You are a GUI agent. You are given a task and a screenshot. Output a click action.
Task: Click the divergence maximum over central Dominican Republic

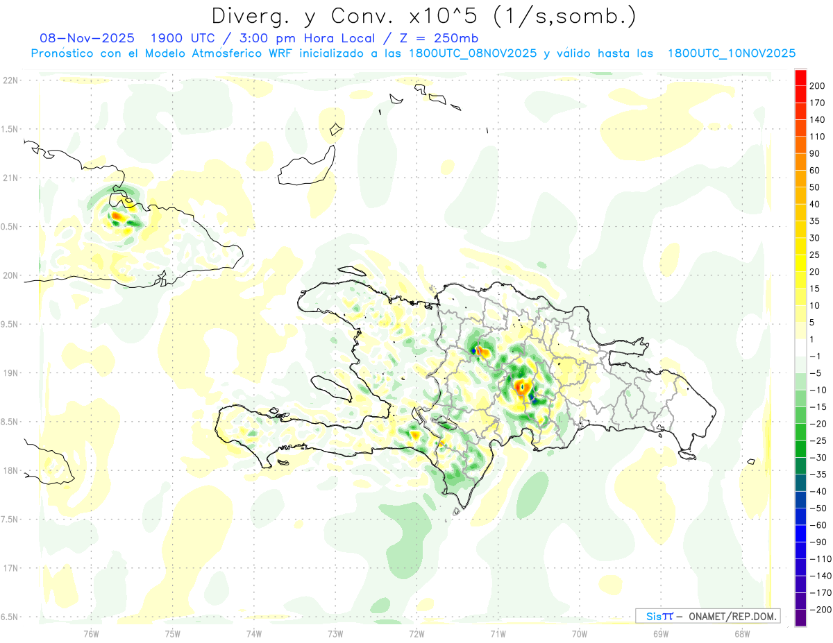523,386
